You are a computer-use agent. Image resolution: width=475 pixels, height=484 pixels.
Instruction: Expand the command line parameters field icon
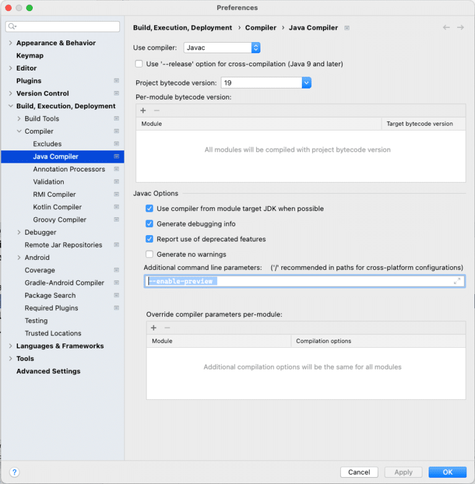click(x=457, y=281)
